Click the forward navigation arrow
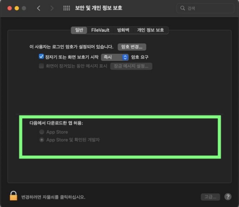The height and width of the screenshot is (207, 239). pyautogui.click(x=52, y=8)
